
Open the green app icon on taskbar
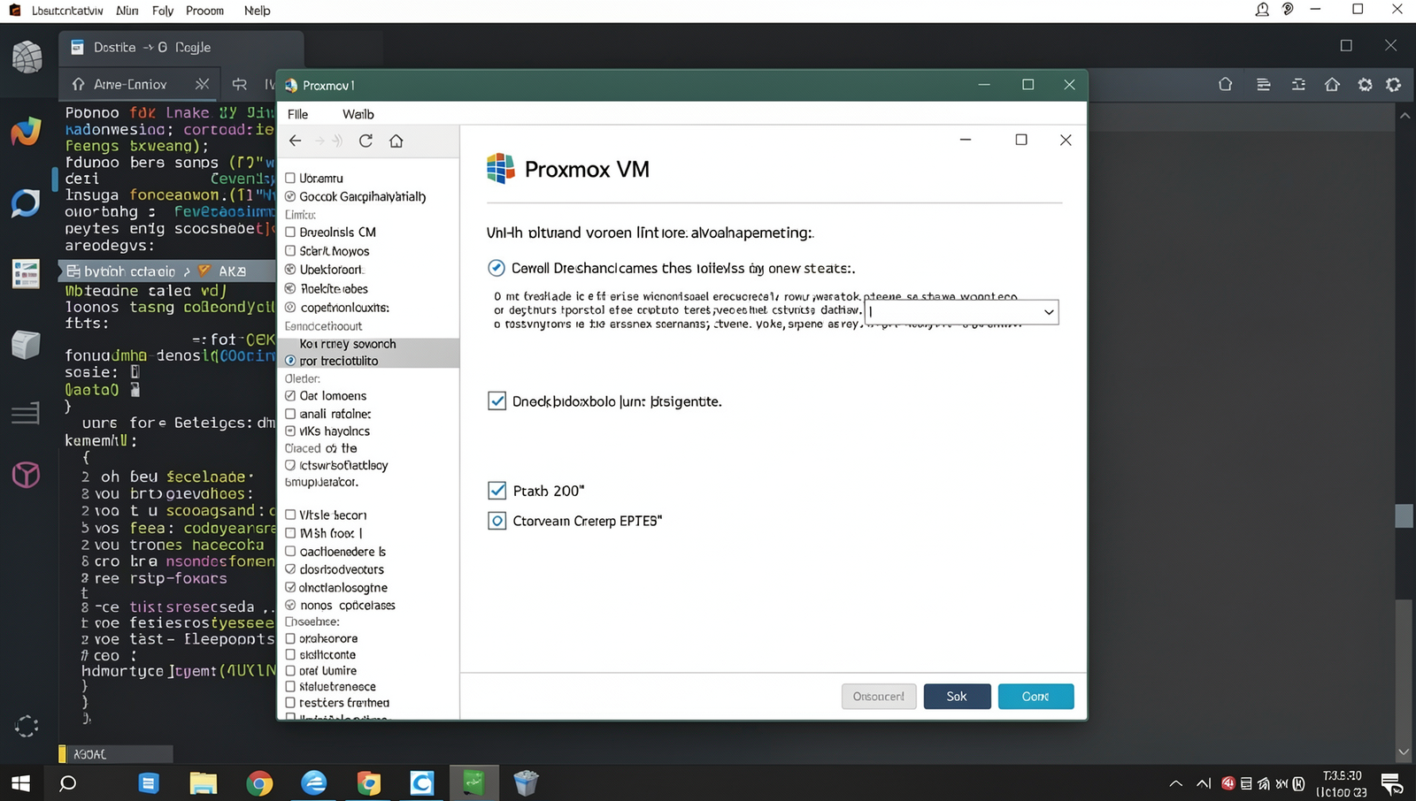click(x=473, y=782)
